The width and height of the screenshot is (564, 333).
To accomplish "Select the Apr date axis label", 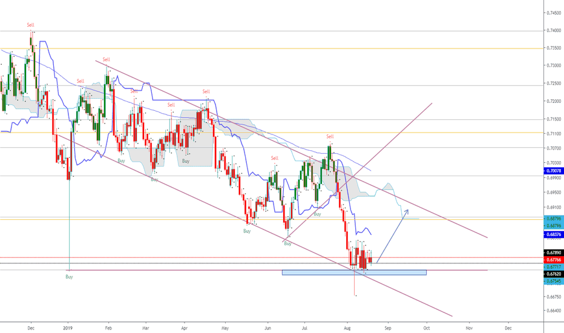I will 184,328.
